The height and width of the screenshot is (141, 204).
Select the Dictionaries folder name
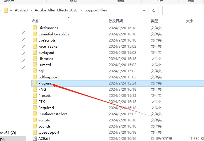coord(48,28)
